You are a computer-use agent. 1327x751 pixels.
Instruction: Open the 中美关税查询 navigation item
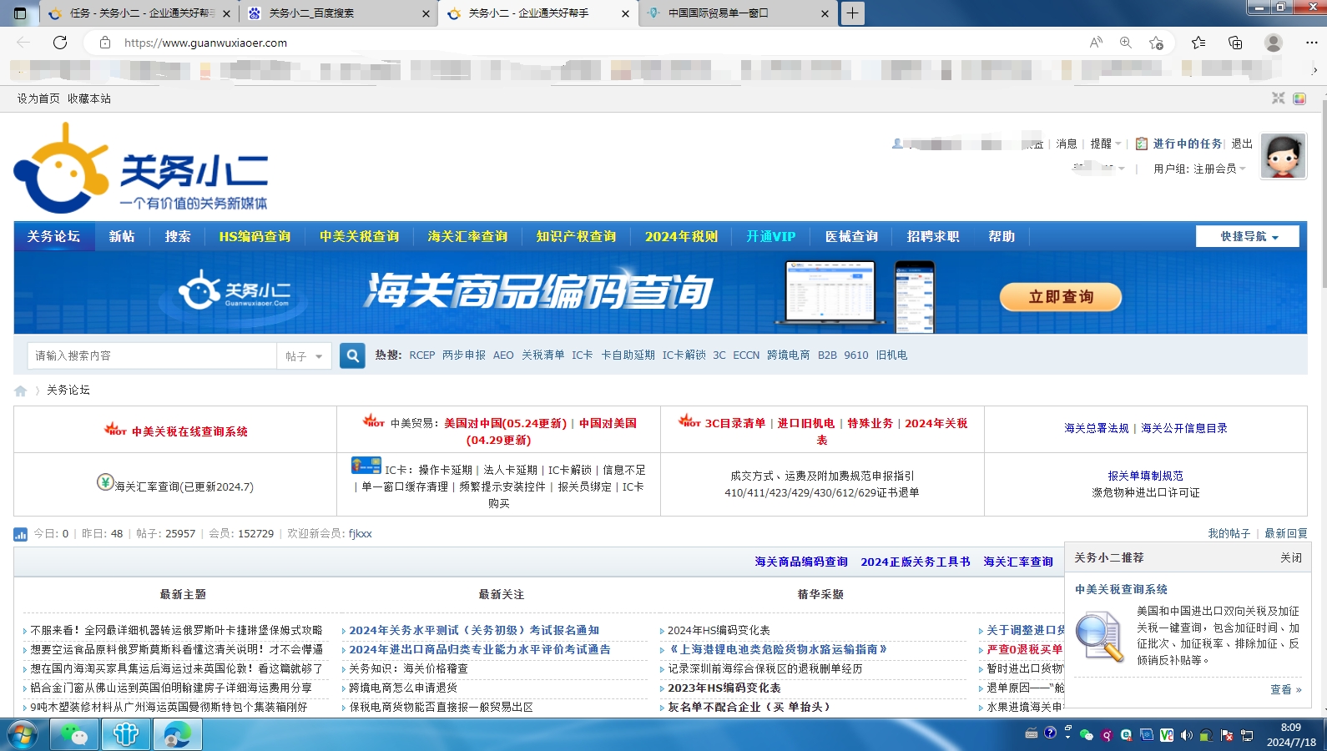tap(360, 236)
